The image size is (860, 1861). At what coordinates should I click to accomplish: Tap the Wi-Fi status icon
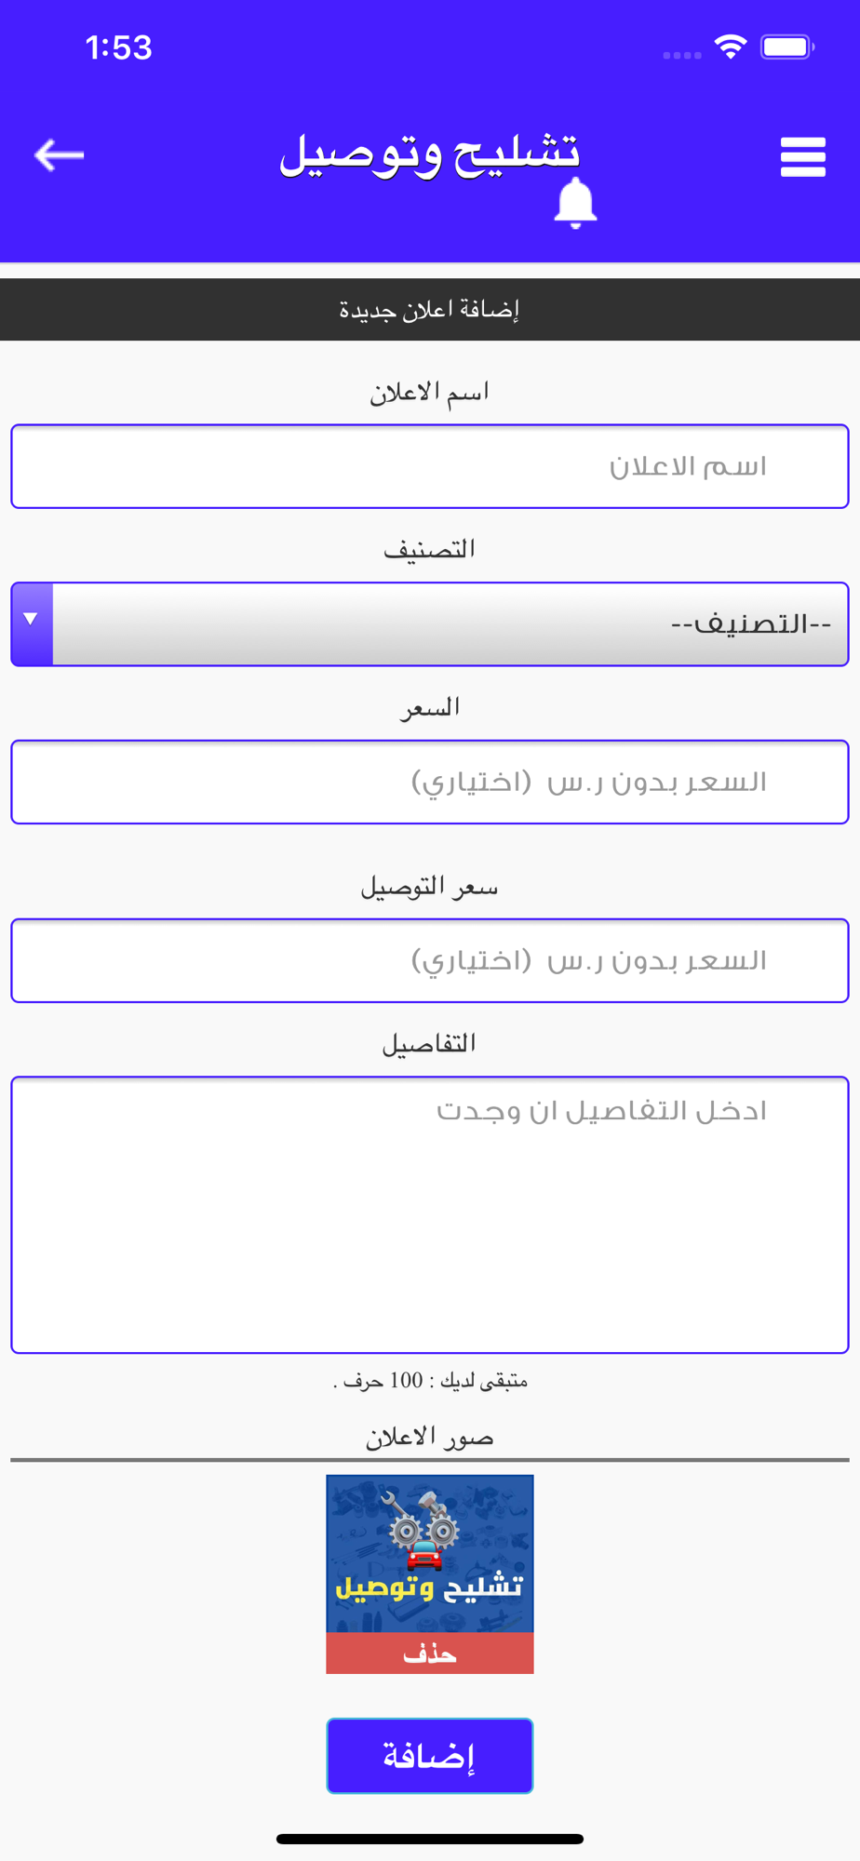pyautogui.click(x=731, y=47)
